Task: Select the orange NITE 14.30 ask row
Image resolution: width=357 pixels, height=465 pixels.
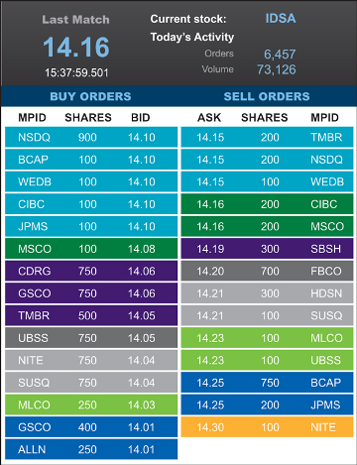Action: pyautogui.click(x=267, y=427)
